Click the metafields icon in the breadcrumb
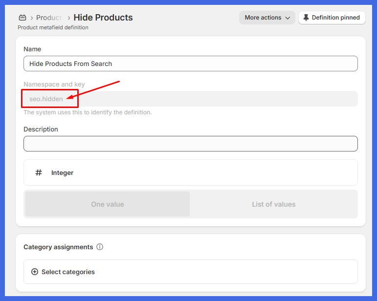 point(22,18)
